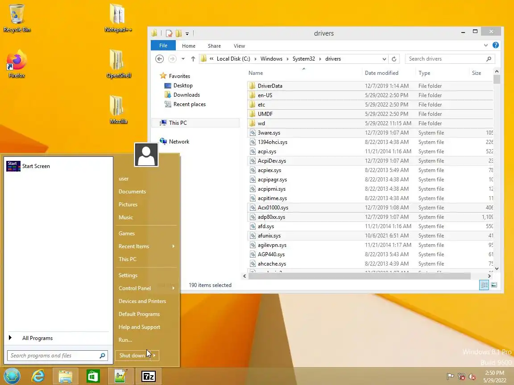The width and height of the screenshot is (514, 385).
Task: Launch Internet Explorer from the taskbar
Action: [38, 377]
